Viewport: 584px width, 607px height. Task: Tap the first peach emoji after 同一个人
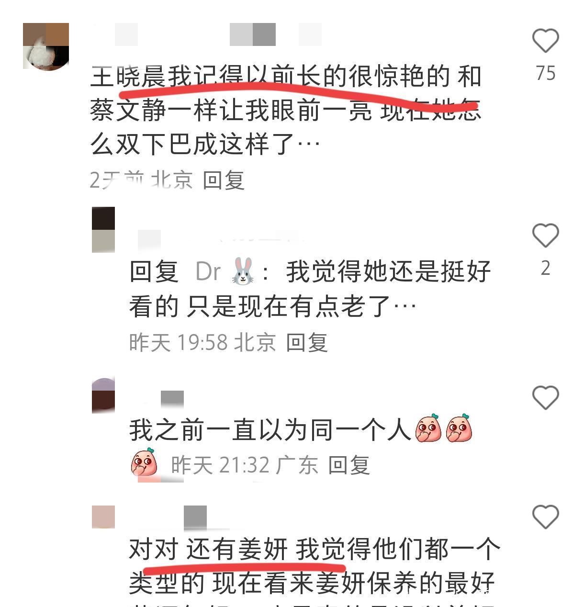[x=428, y=428]
